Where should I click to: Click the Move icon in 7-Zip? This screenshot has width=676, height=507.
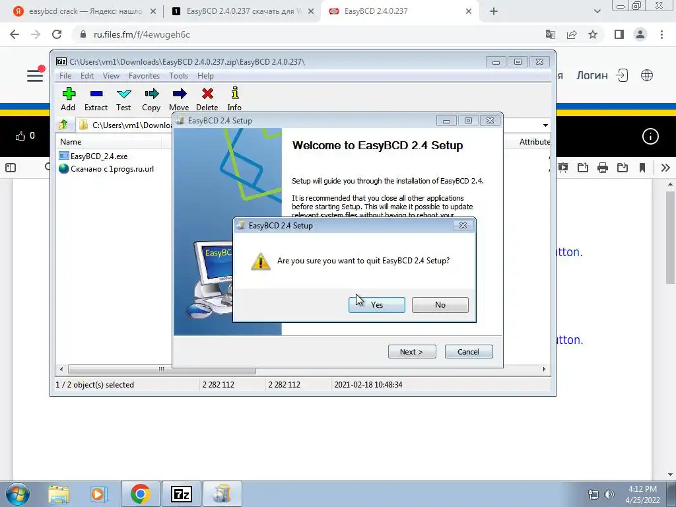click(179, 99)
